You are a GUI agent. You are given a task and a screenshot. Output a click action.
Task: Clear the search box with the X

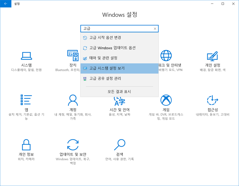pos(155,29)
